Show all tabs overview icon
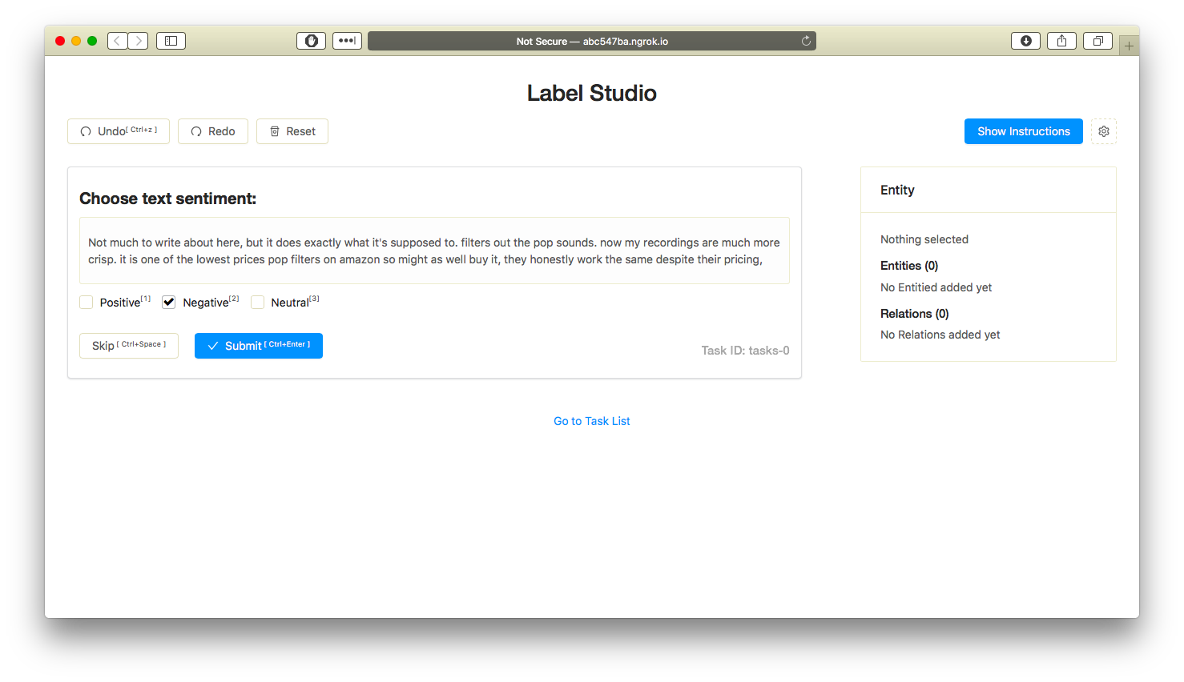 click(x=1097, y=41)
